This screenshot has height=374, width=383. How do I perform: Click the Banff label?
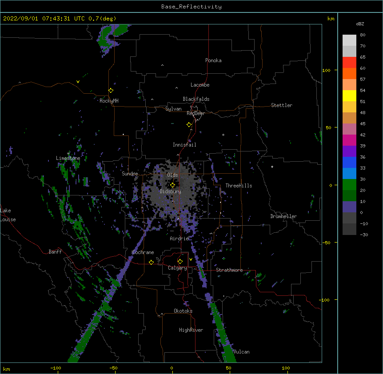point(55,252)
